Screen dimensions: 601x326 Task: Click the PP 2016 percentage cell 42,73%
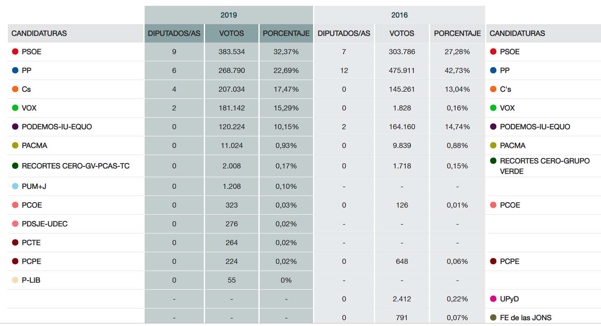click(457, 70)
